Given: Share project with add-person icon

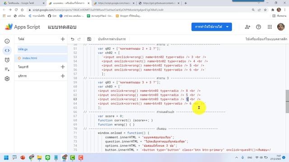Looking at the screenshot, I should pyautogui.click(x=247, y=27).
